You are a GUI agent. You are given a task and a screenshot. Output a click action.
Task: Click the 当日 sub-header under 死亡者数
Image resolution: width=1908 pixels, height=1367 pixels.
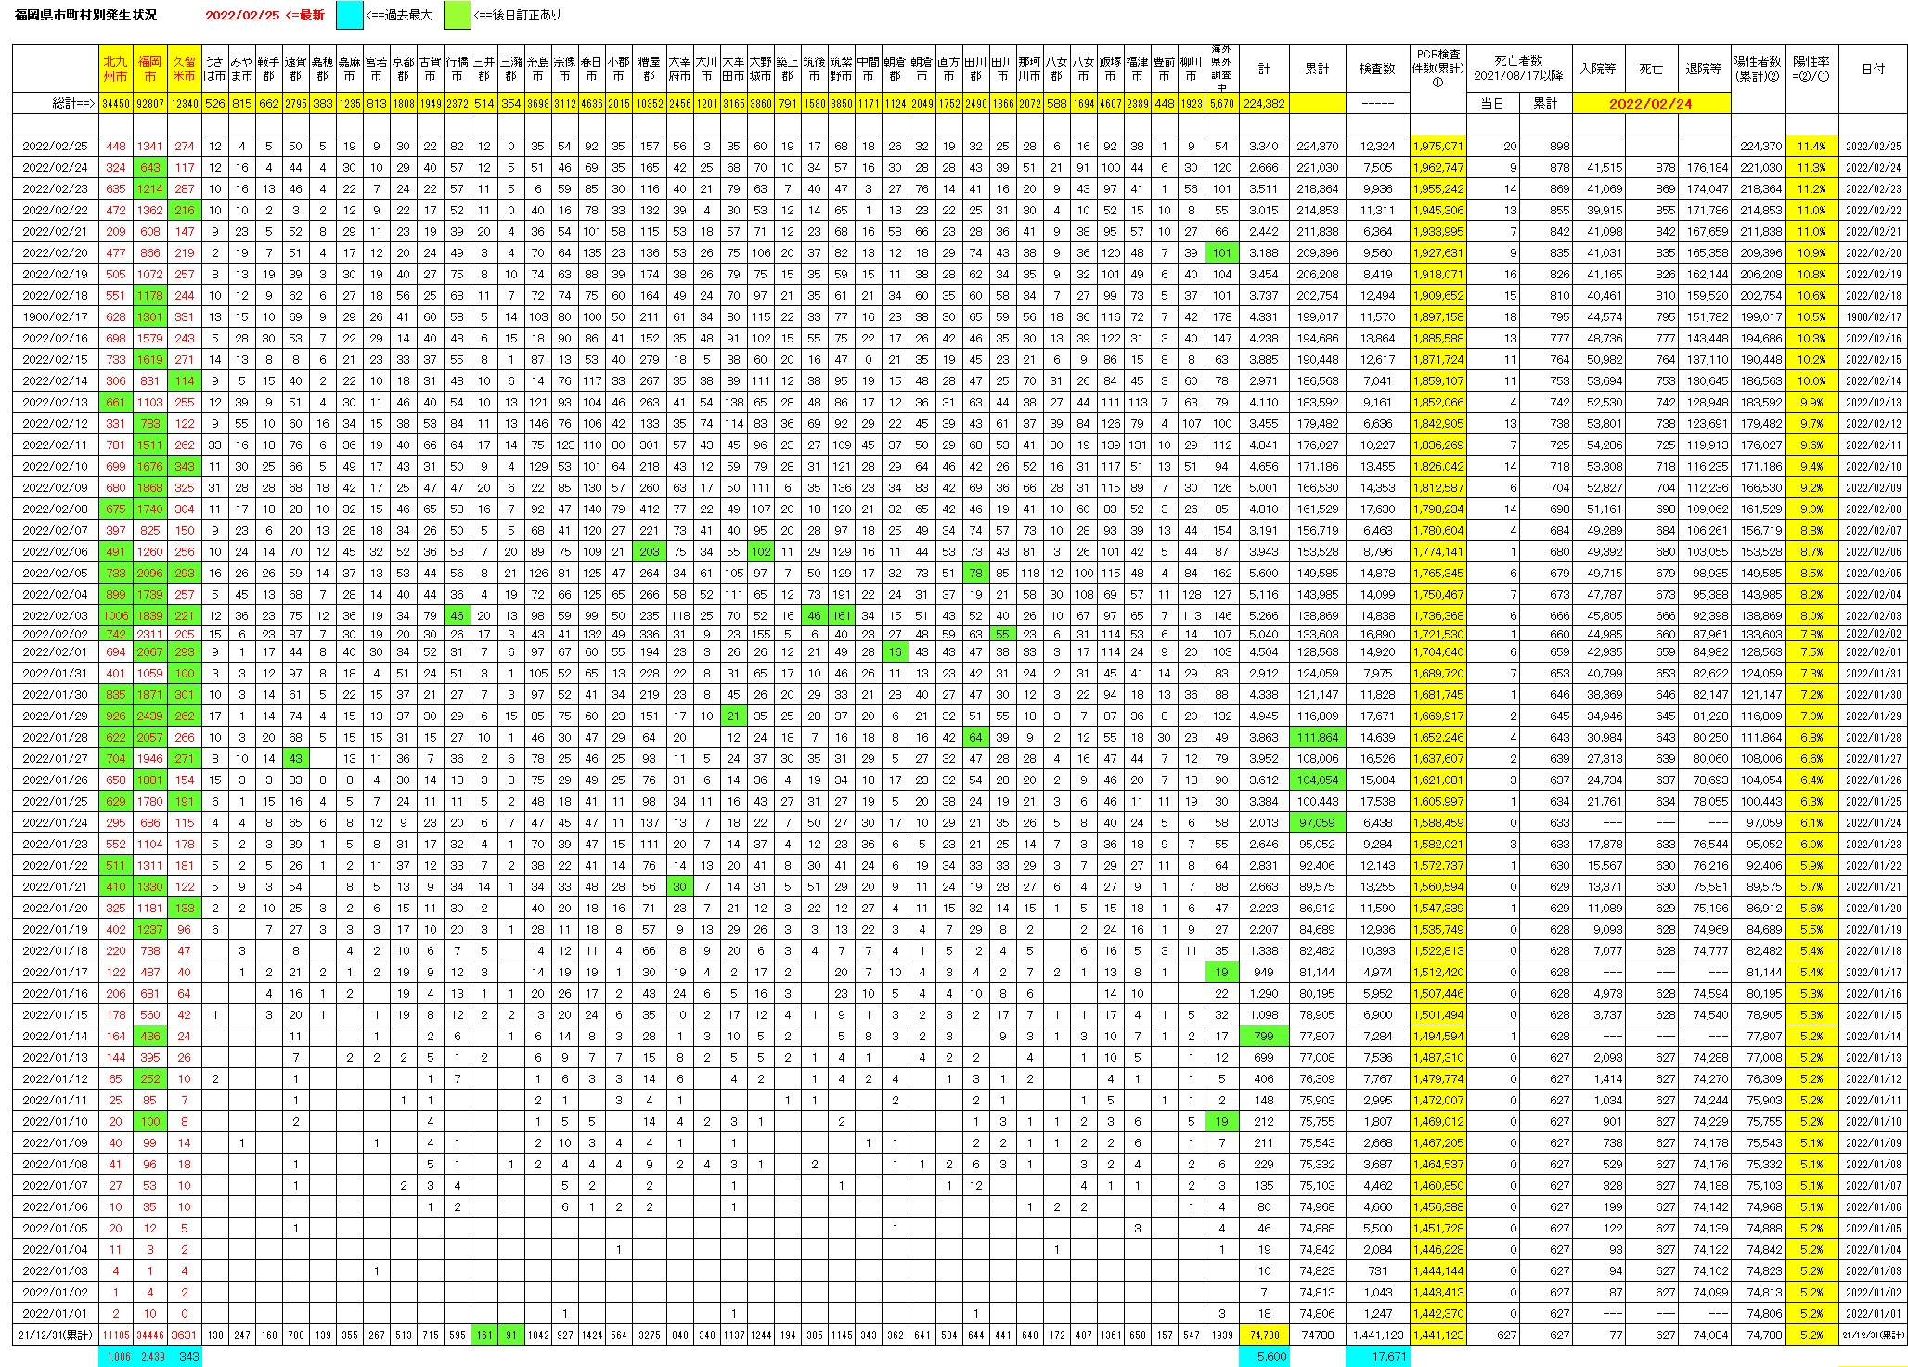click(x=1492, y=104)
